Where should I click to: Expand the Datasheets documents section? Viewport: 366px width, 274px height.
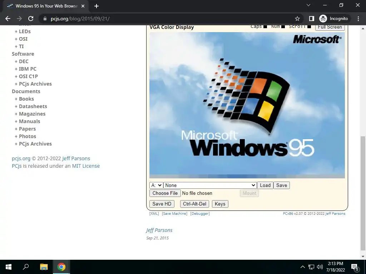(x=31, y=106)
